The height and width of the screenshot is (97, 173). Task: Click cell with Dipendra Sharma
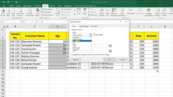(x=35, y=41)
